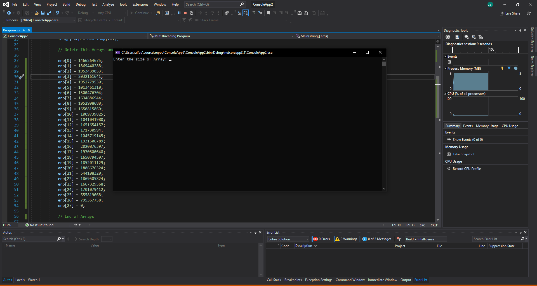Click the Take Snapshot button
537x286 pixels.
[x=463, y=154]
